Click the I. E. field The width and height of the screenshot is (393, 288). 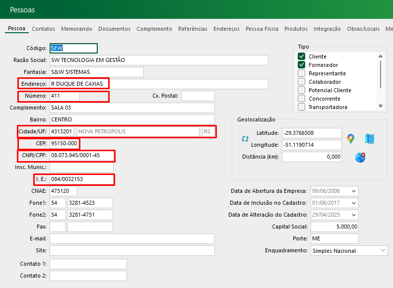[81, 179]
